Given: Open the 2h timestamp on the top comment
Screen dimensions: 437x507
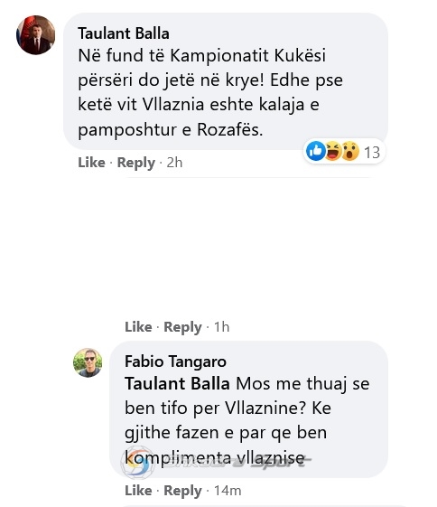Looking at the screenshot, I should point(174,163).
